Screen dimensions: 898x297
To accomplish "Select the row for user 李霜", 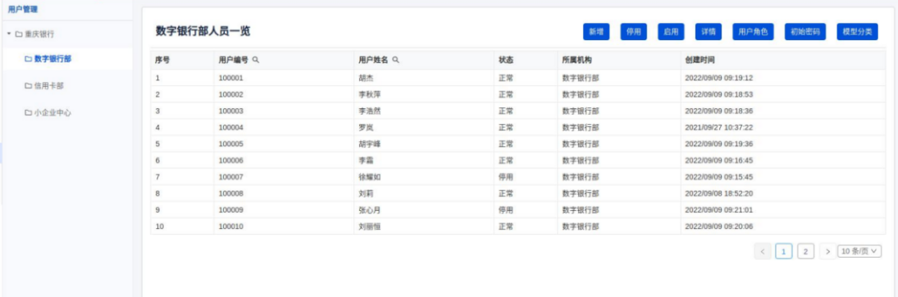I will tap(517, 161).
